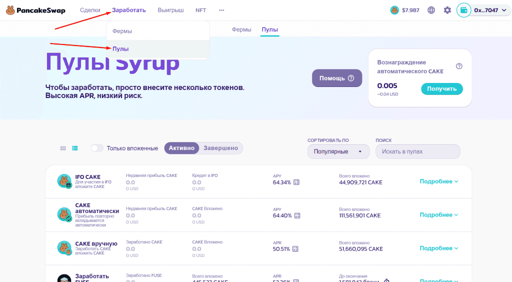Click the IFO CAKE pool token icon
This screenshot has width=512, height=282.
64,181
